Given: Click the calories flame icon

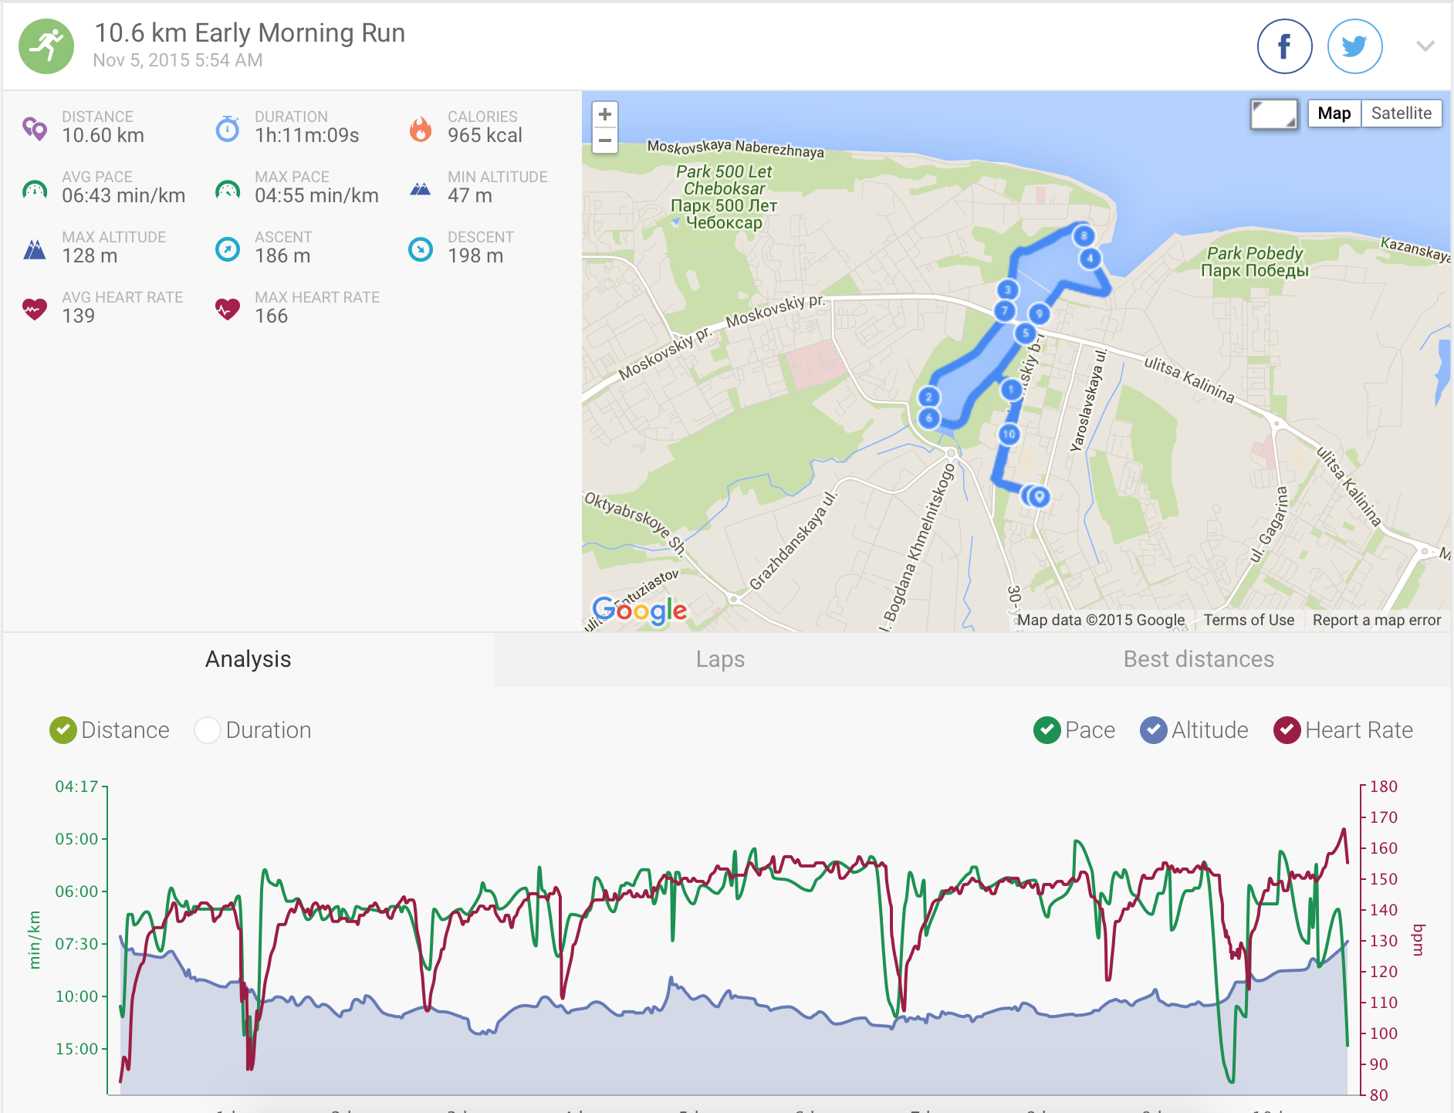Looking at the screenshot, I should coord(421,129).
